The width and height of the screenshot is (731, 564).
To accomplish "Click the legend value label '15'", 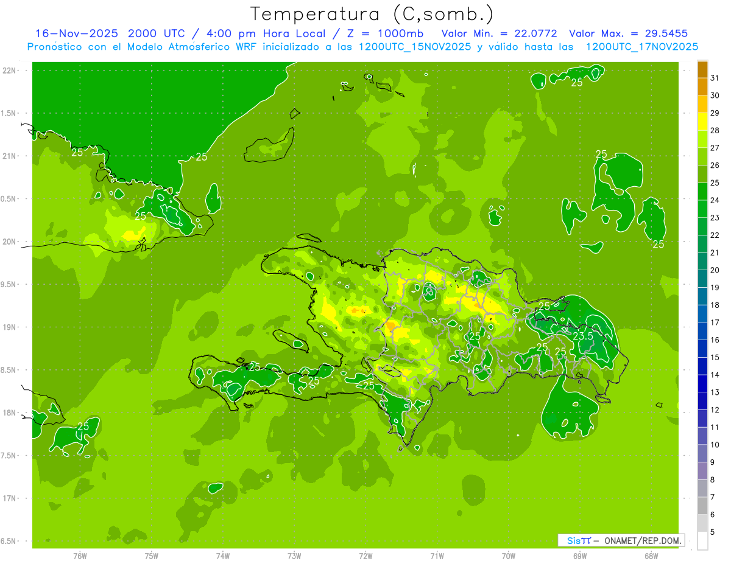I will [715, 357].
